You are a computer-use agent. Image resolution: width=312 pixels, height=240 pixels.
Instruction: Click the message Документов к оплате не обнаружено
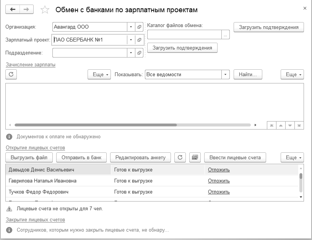[58, 136]
